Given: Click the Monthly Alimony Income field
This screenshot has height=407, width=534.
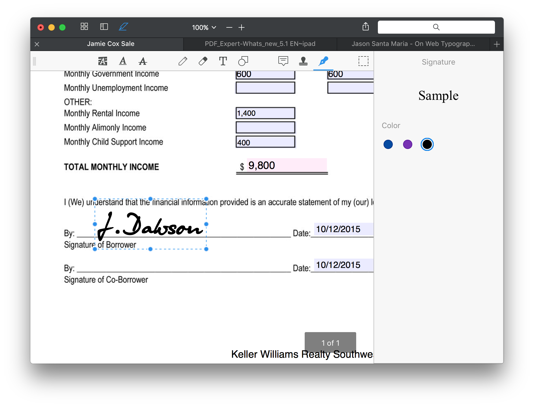Looking at the screenshot, I should coord(265,128).
